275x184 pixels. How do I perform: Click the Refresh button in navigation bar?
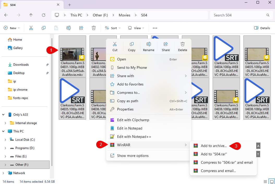tap(44, 15)
